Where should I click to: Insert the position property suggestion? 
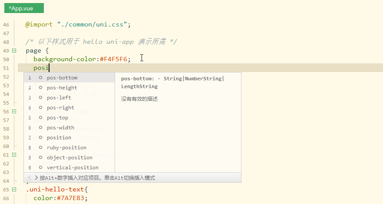59,138
